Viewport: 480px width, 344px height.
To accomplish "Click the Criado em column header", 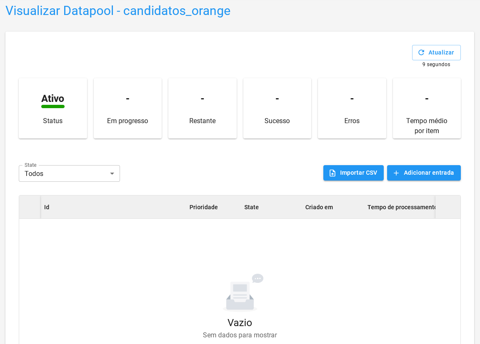I will pyautogui.click(x=319, y=207).
